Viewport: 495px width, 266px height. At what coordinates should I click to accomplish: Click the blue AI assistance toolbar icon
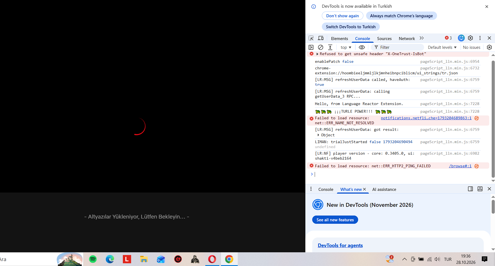(x=461, y=38)
